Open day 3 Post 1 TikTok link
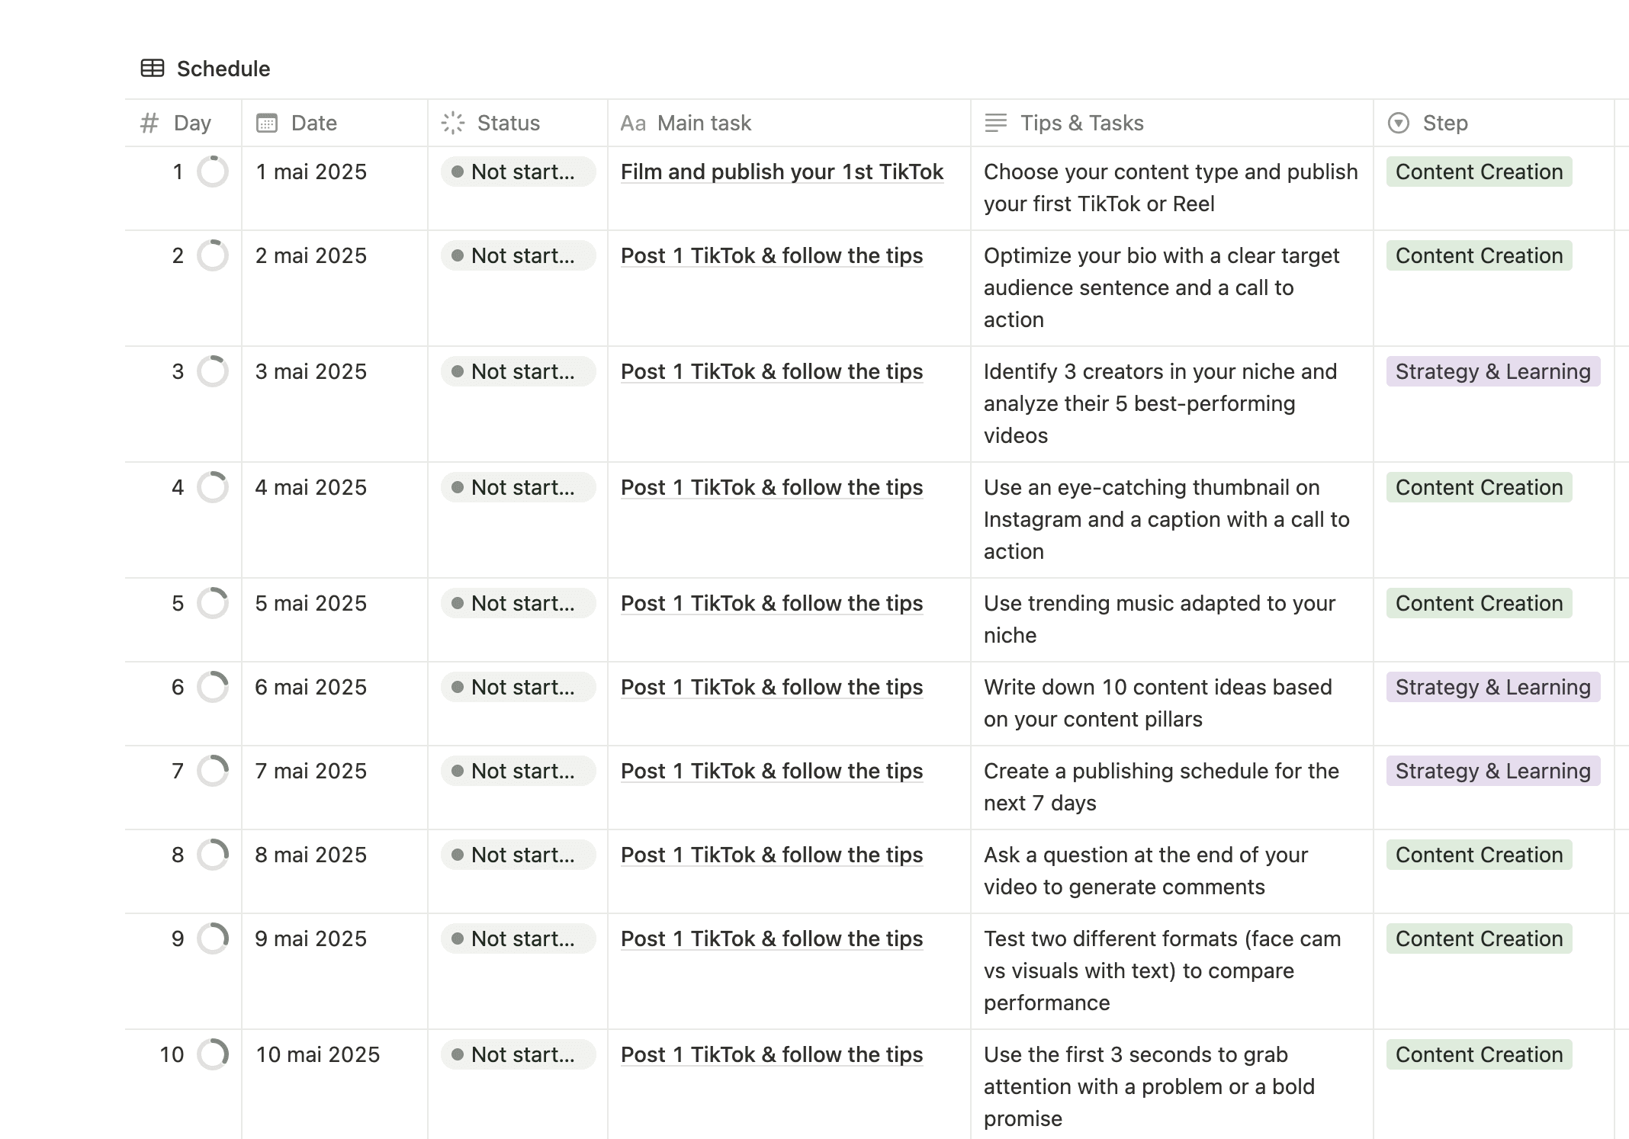The width and height of the screenshot is (1629, 1139). click(772, 371)
